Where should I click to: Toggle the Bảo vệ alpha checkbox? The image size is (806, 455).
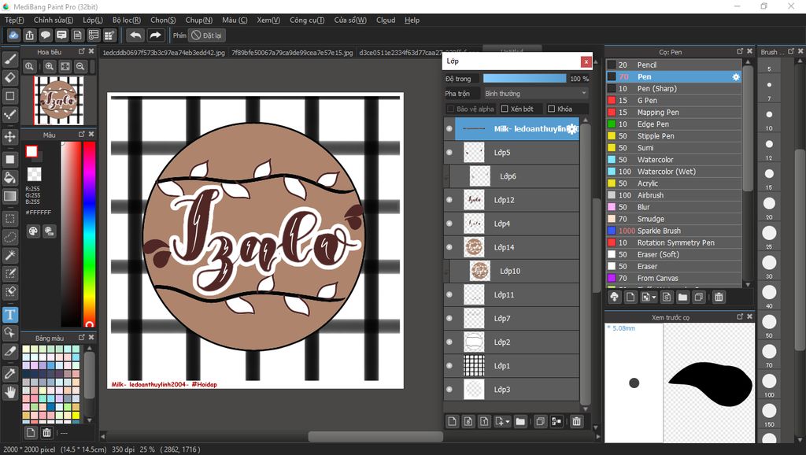coord(451,109)
